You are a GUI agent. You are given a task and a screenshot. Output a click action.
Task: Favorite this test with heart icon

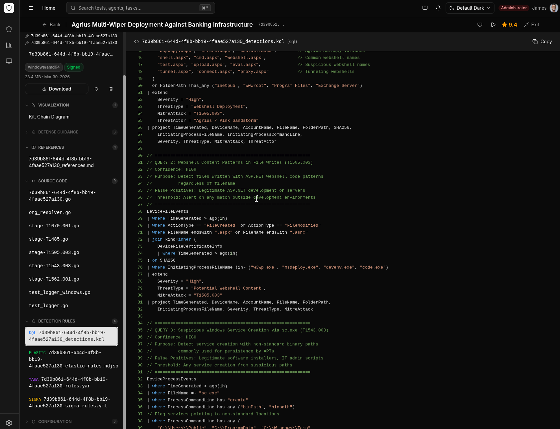pyautogui.click(x=480, y=25)
